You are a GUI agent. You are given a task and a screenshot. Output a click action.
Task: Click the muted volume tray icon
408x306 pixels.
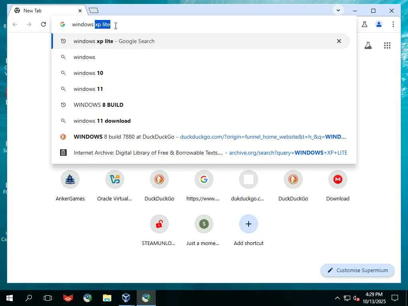(x=356, y=298)
